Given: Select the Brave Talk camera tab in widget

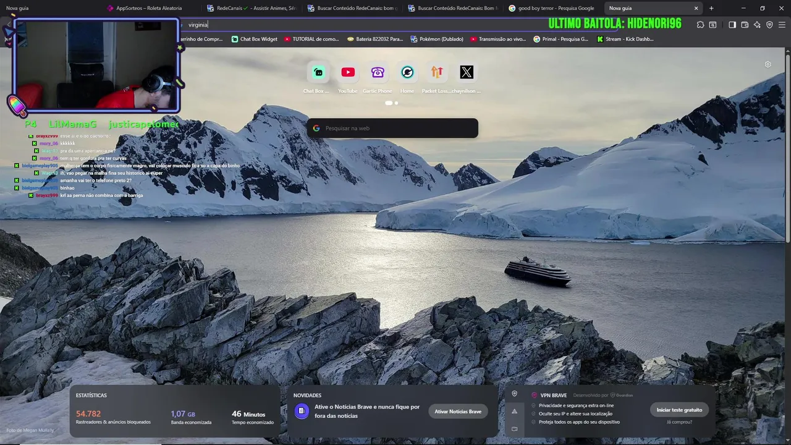Looking at the screenshot, I should tap(514, 428).
